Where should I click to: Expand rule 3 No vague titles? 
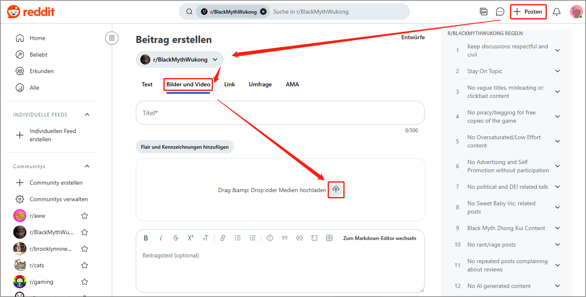(558, 92)
